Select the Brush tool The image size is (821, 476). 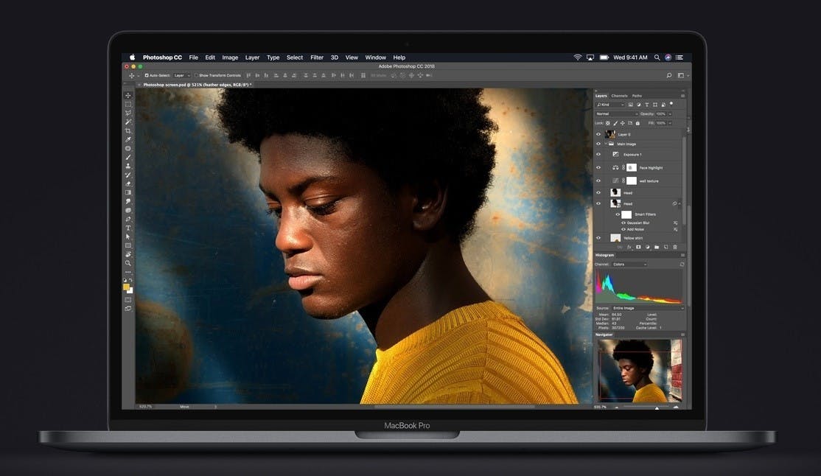128,158
